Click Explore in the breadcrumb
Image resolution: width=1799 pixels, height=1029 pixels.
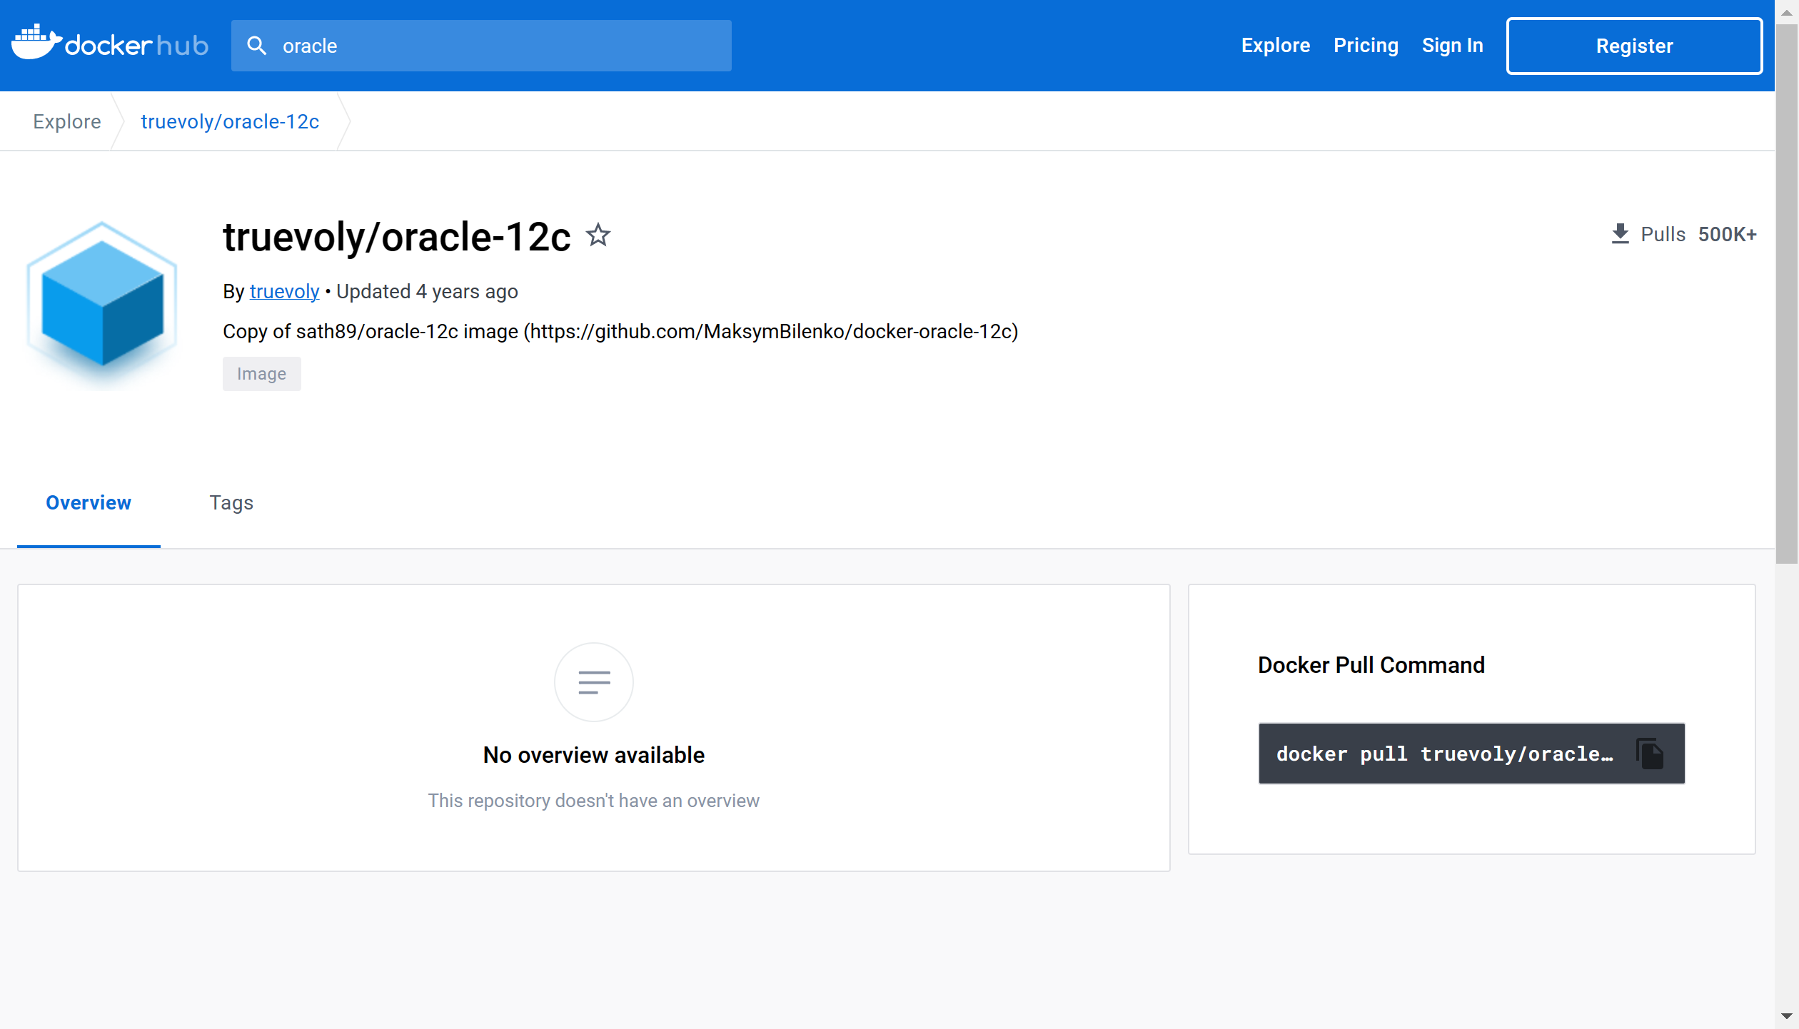67,121
